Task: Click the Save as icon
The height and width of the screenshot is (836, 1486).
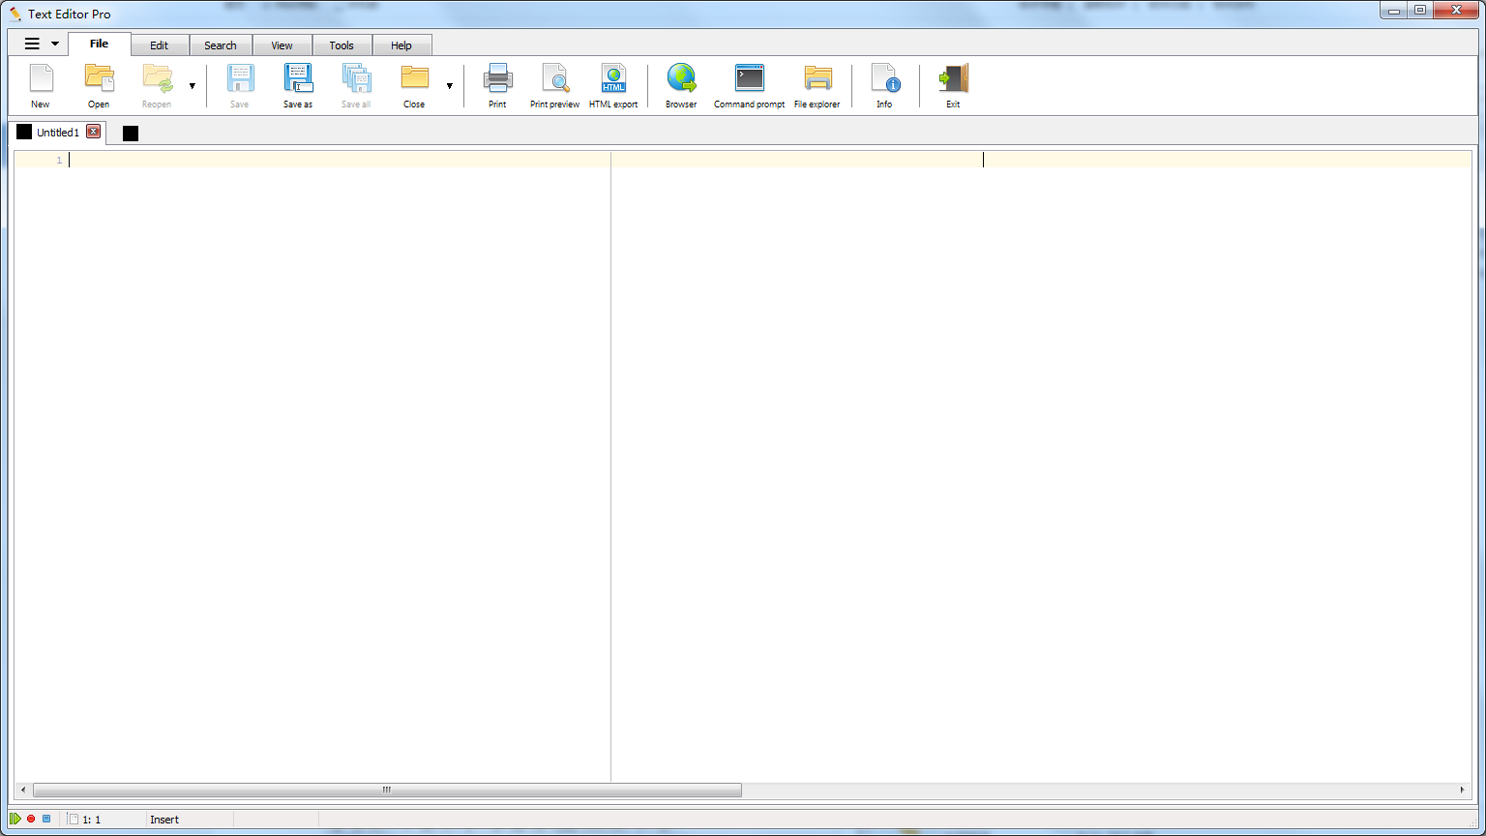Action: (x=297, y=85)
